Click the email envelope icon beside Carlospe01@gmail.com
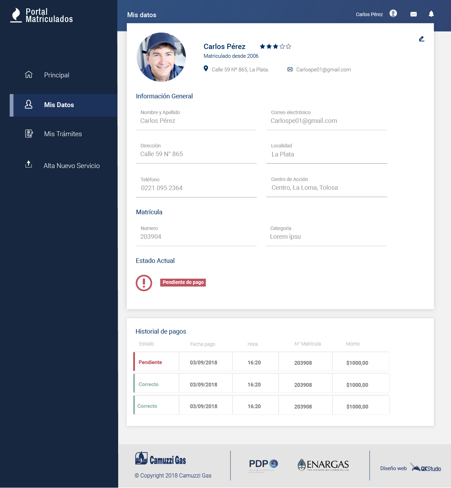Screen dimensions: 451x488 pos(290,69)
